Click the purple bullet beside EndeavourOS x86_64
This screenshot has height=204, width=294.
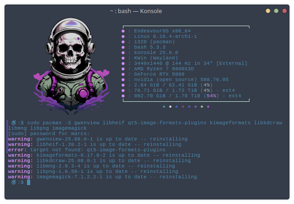point(123,31)
